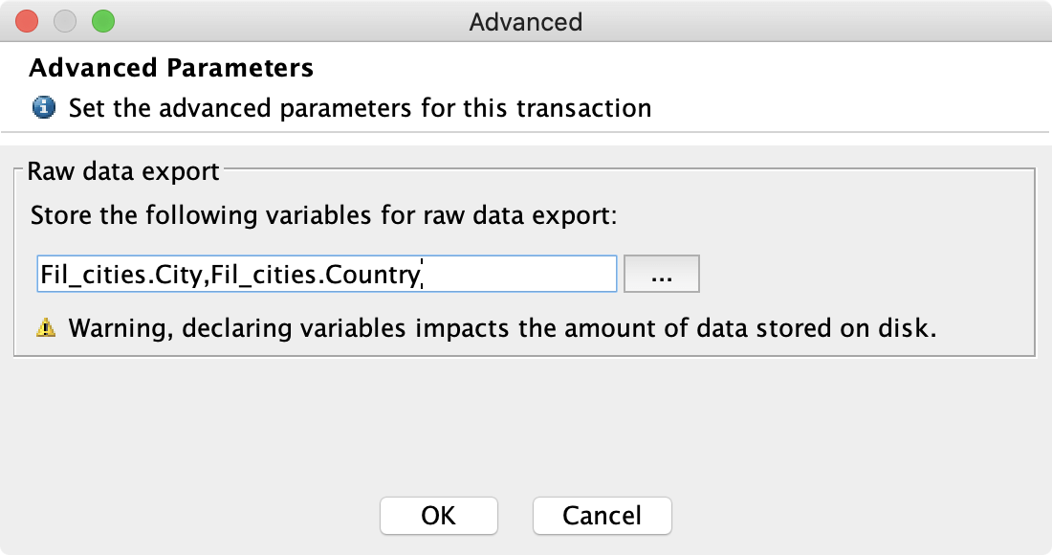
Task: Click the empty title bar area right of Advanced
Action: (x=805, y=21)
